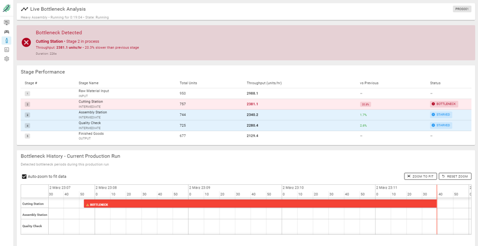Viewport: 478px width, 246px height.
Task: Select the Cutting Station timeline row label
Action: coord(33,204)
